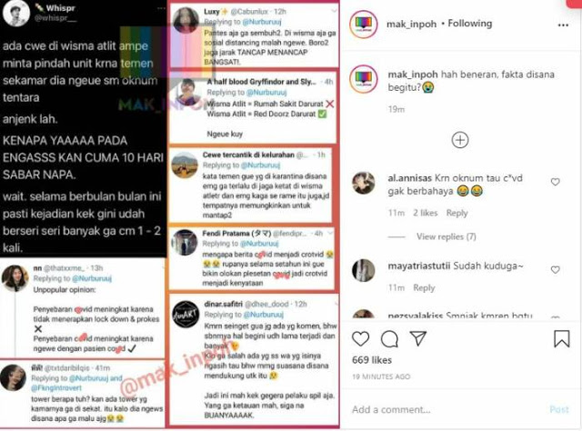Reply to mayatriastutii's comment
Screen dimensions: 582x431
click(424, 287)
